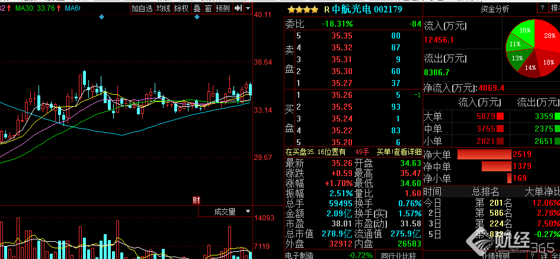This screenshot has width=560, height=259.
Task: Open the red 财 financial marker
Action: pyautogui.click(x=196, y=200)
